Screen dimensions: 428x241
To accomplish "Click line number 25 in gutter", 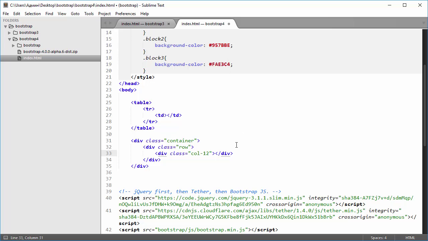I will coord(108,102).
